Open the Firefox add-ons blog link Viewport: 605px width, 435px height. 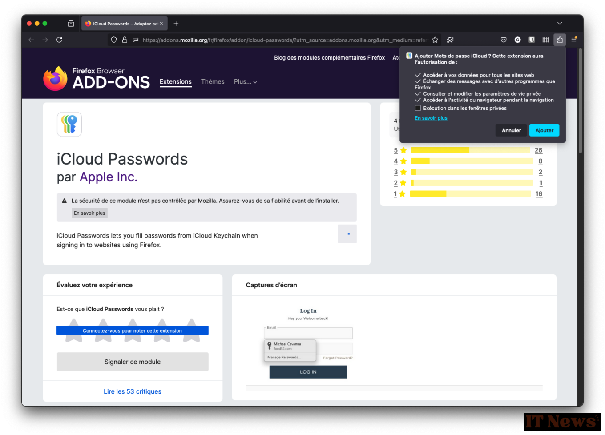coord(330,58)
